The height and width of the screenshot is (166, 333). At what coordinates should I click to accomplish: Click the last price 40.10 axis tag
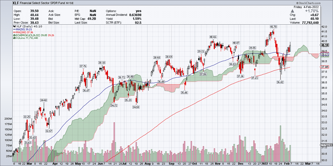[x=325, y=45]
